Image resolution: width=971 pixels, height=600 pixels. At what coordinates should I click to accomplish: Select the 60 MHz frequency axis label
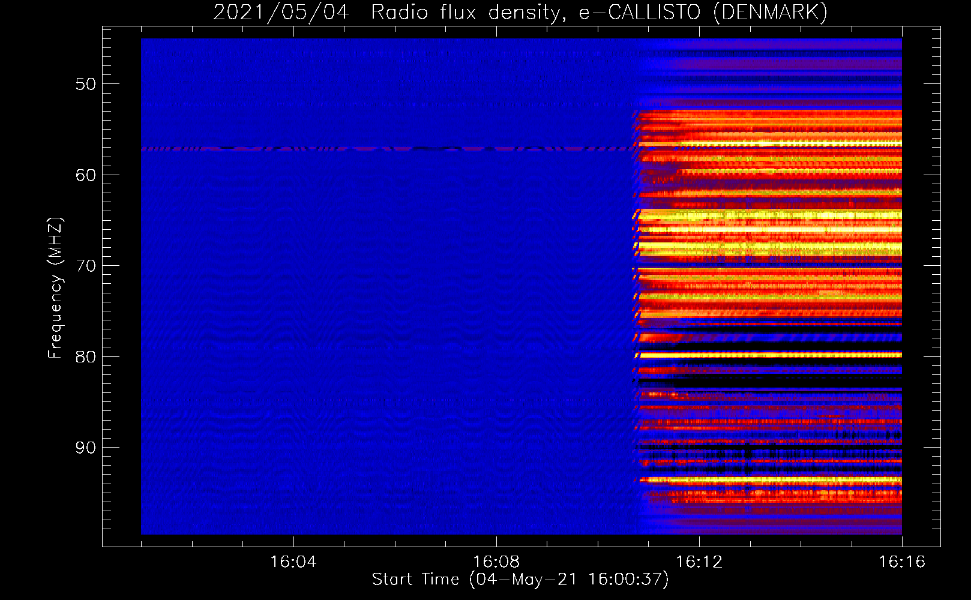tap(86, 175)
